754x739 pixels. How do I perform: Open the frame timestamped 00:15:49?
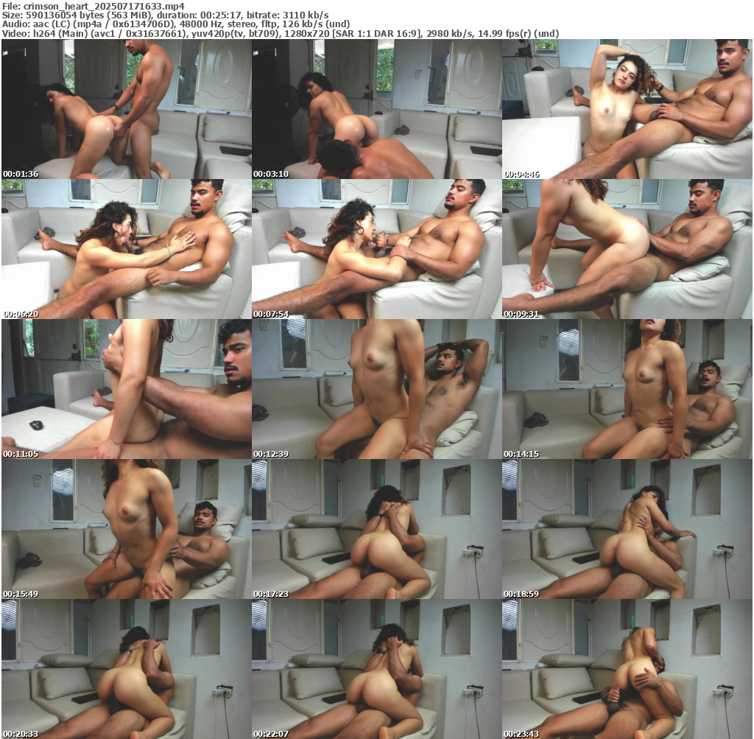pyautogui.click(x=126, y=529)
